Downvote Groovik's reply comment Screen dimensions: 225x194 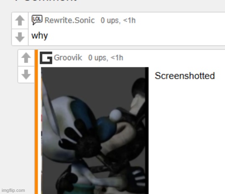pos(26,74)
